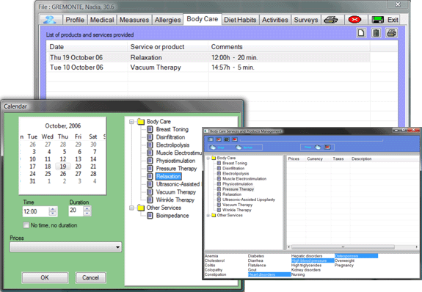The image size is (422, 292).
Task: Click the second cloud button in Management window
Action: pyautogui.click(x=239, y=147)
